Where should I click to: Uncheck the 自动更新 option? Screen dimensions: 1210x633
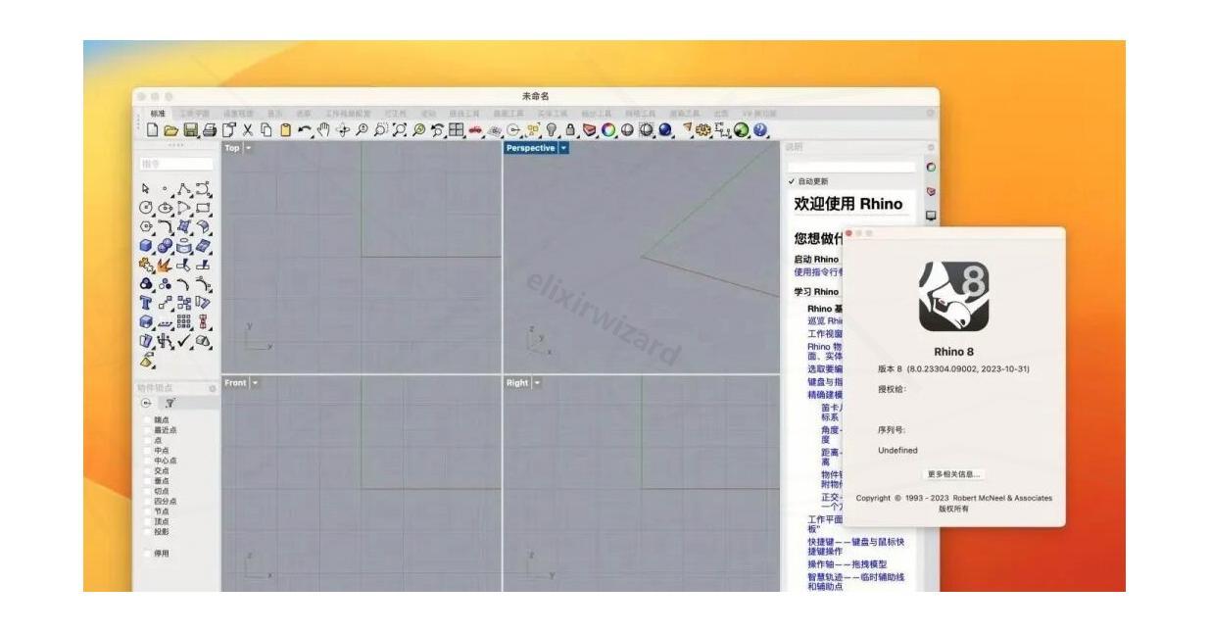792,181
